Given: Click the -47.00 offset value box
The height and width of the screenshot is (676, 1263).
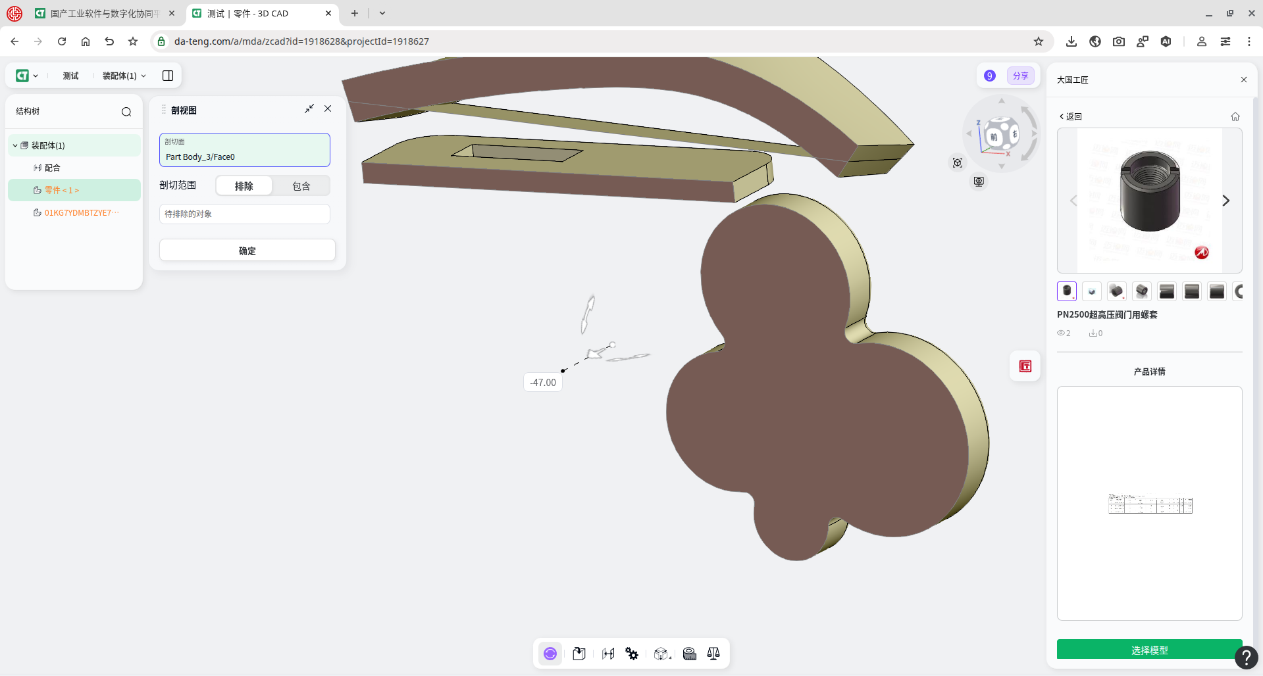Looking at the screenshot, I should (x=543, y=383).
